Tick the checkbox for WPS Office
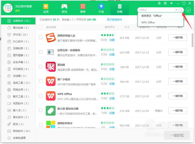 41,96
